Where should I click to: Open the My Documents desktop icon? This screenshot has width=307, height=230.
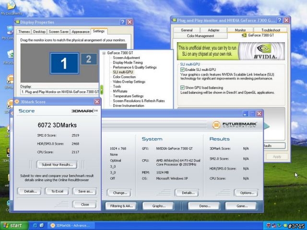pyautogui.click(x=11, y=8)
